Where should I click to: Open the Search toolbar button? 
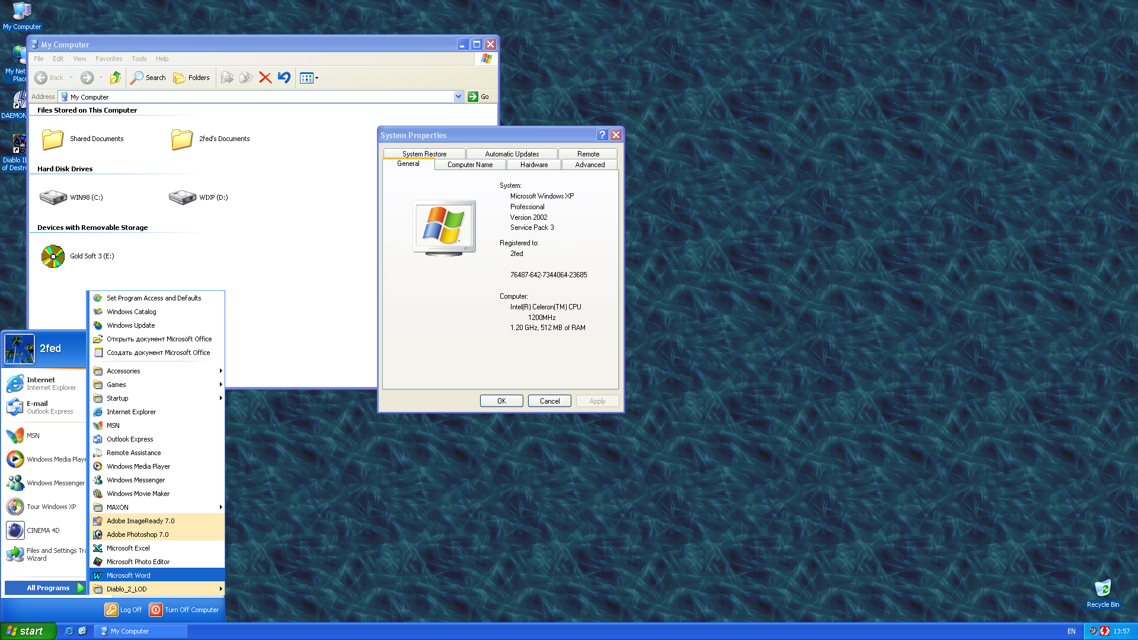click(x=148, y=78)
